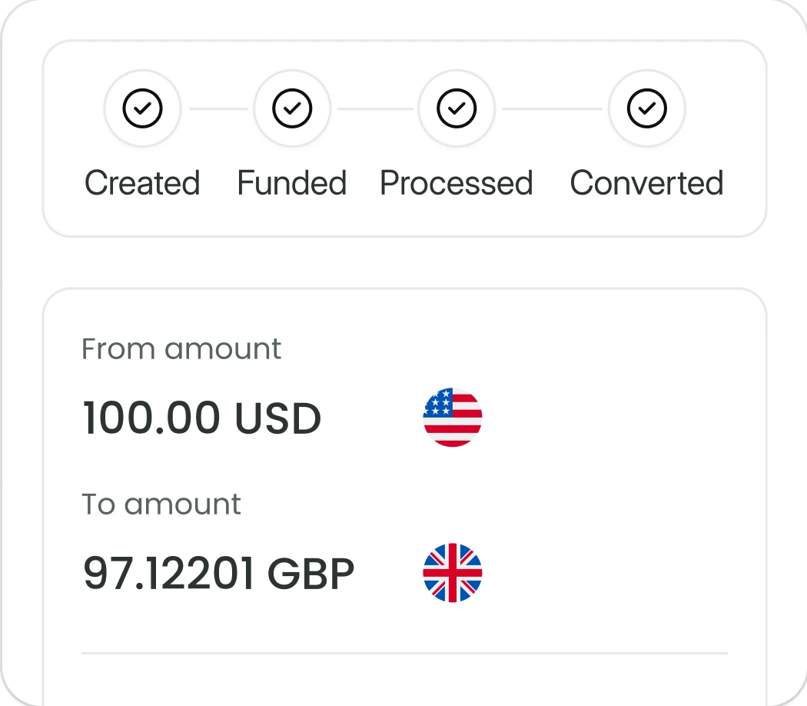Click the Funded status checkmark icon
Screen dimensions: 807x706
tap(292, 108)
